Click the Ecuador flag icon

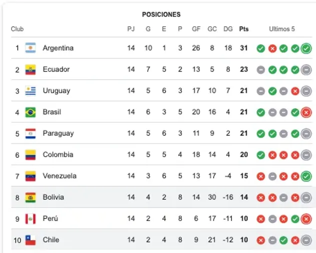pos(31,70)
